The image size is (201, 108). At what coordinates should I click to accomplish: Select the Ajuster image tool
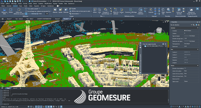(60, 10)
